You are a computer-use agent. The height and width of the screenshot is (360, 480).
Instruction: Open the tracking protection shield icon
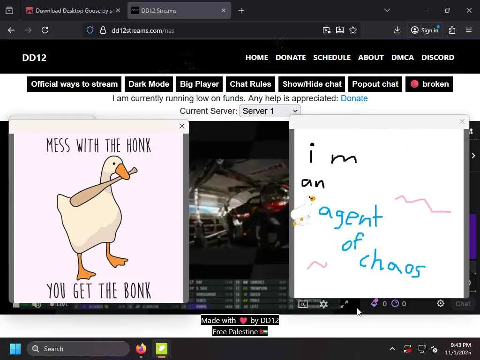(x=90, y=30)
